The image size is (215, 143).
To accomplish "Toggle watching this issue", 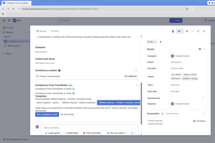I will tap(180, 31).
